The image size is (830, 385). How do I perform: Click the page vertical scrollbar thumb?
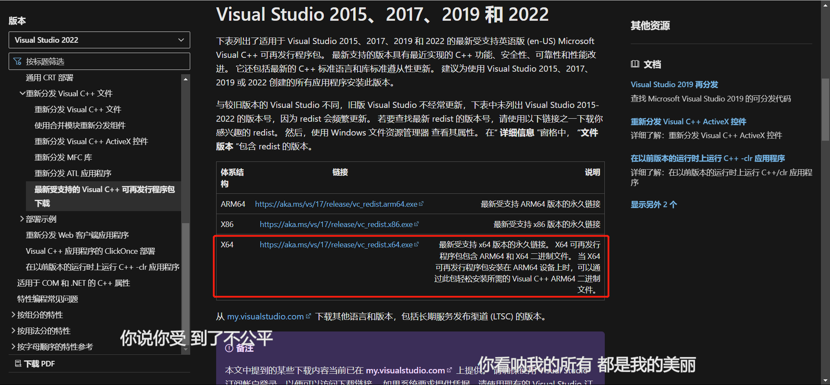tap(825, 109)
